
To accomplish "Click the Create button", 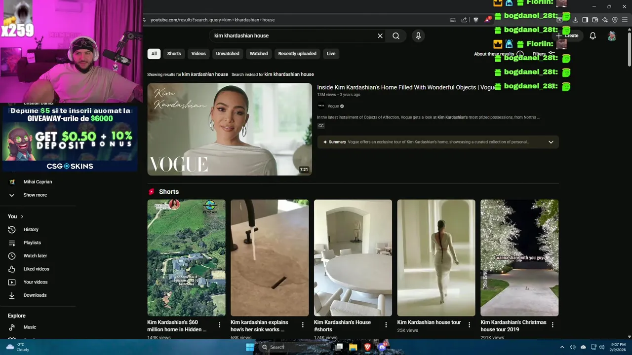I will coord(567,35).
